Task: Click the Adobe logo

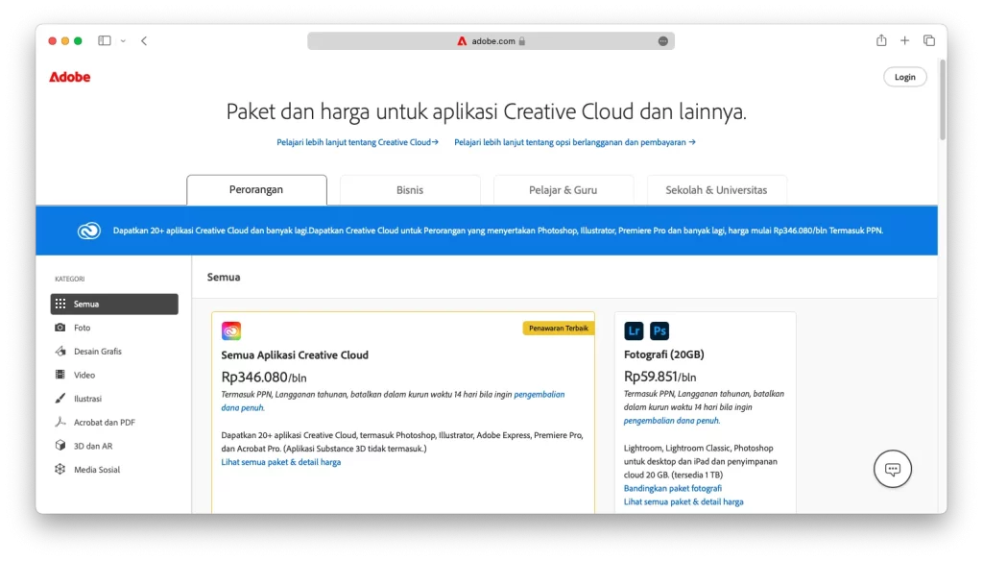Action: click(x=69, y=77)
